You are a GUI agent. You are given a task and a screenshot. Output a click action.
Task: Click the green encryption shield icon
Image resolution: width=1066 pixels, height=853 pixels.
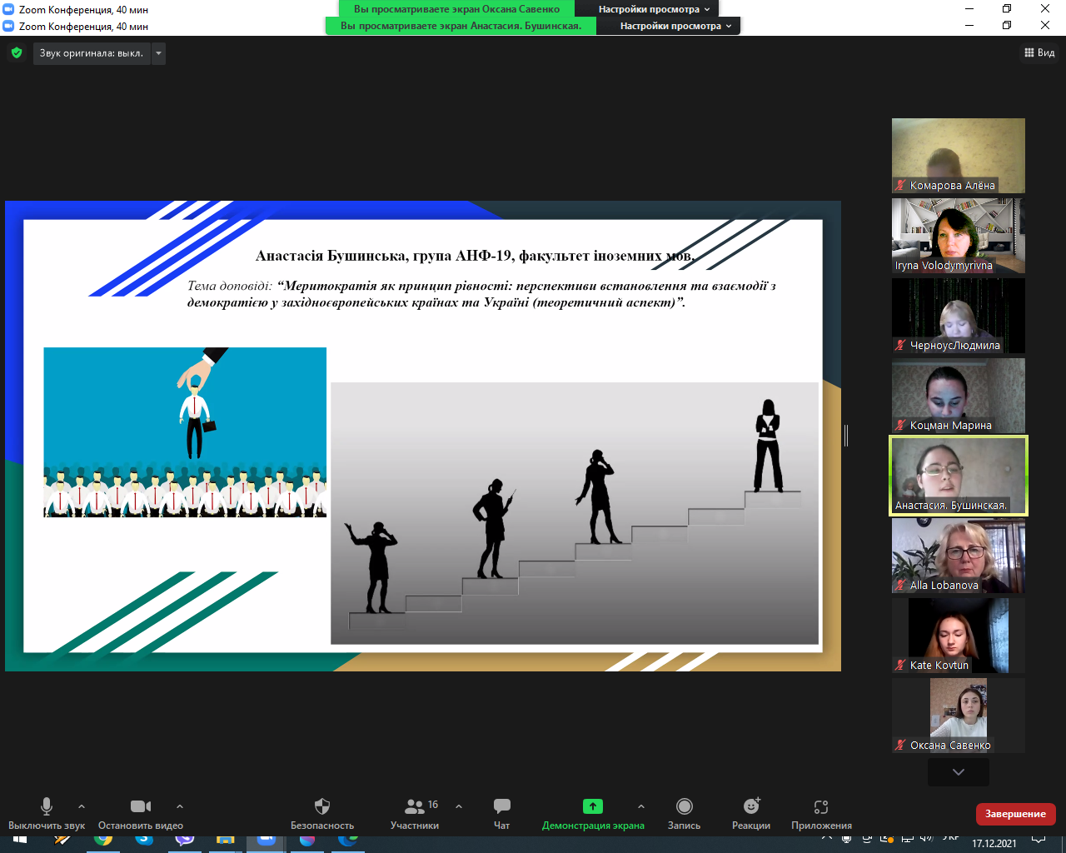(17, 53)
